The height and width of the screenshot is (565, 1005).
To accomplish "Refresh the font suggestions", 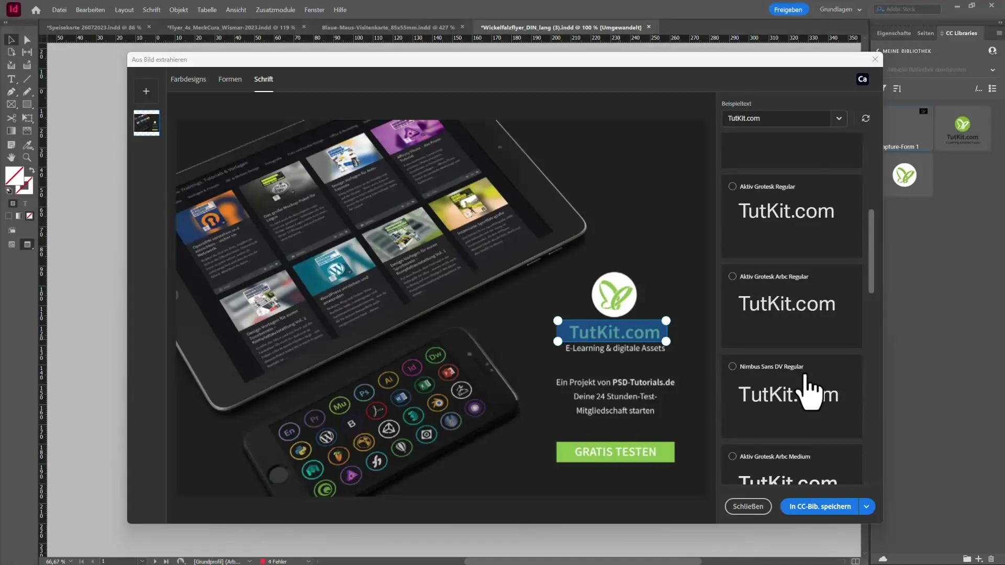I will [866, 118].
